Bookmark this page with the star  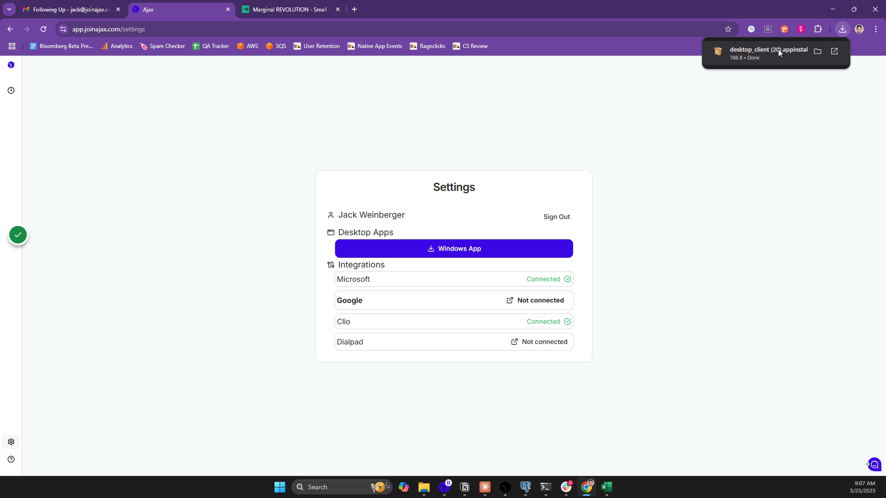tap(728, 29)
